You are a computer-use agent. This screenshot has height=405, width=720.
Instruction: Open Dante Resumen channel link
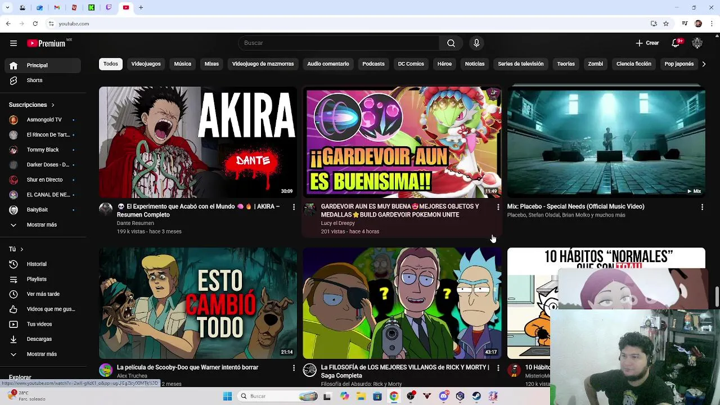[135, 223]
